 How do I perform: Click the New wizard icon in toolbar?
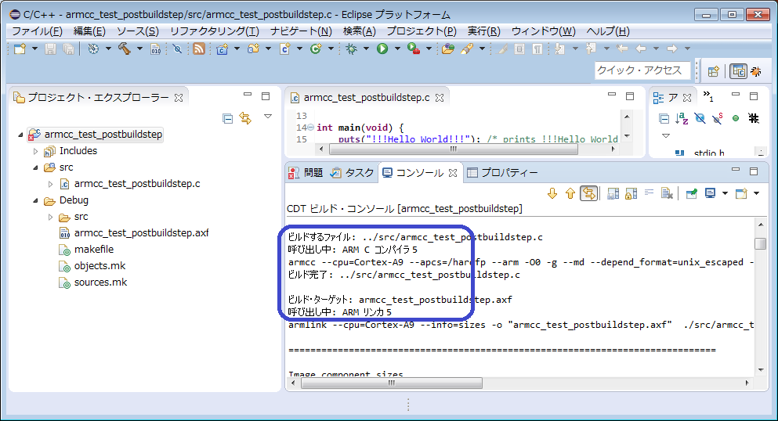click(20, 49)
